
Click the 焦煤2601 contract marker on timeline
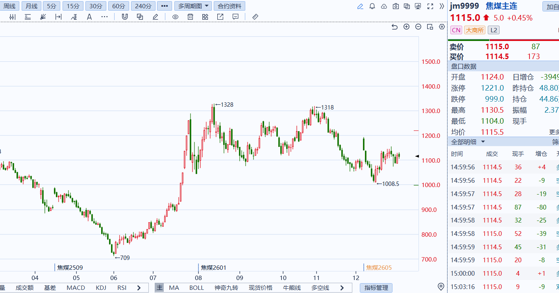coord(213,267)
